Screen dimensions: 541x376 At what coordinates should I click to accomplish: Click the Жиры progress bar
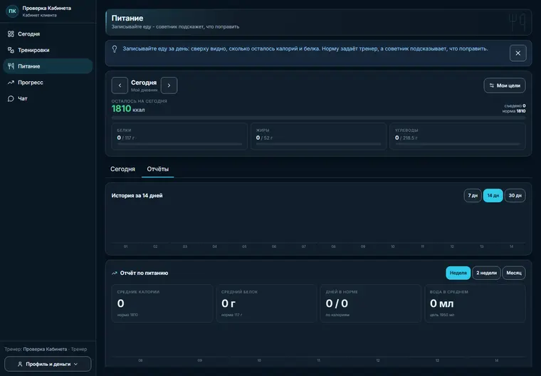point(318,144)
